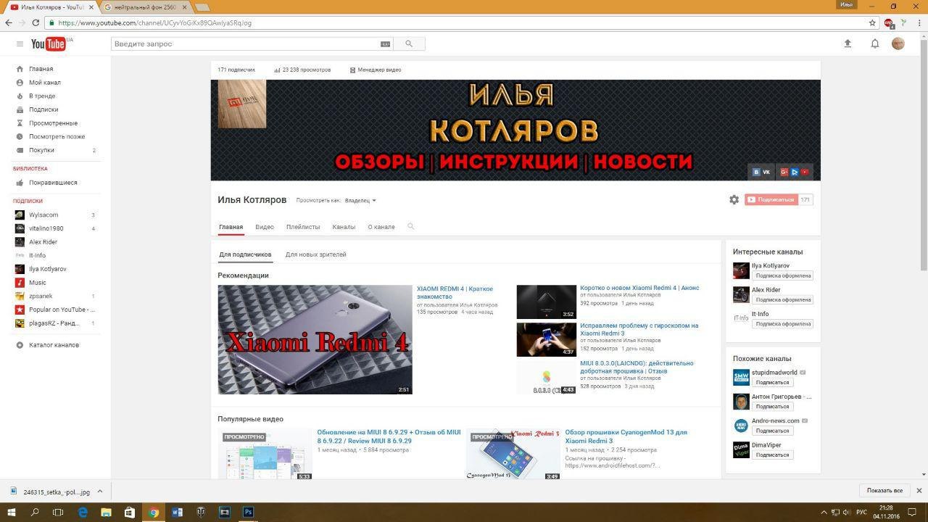The width and height of the screenshot is (928, 522).
Task: Open Edge browser from the taskbar
Action: point(83,512)
